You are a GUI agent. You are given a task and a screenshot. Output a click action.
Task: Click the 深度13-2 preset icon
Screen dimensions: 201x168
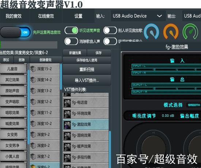[x=33, y=91]
